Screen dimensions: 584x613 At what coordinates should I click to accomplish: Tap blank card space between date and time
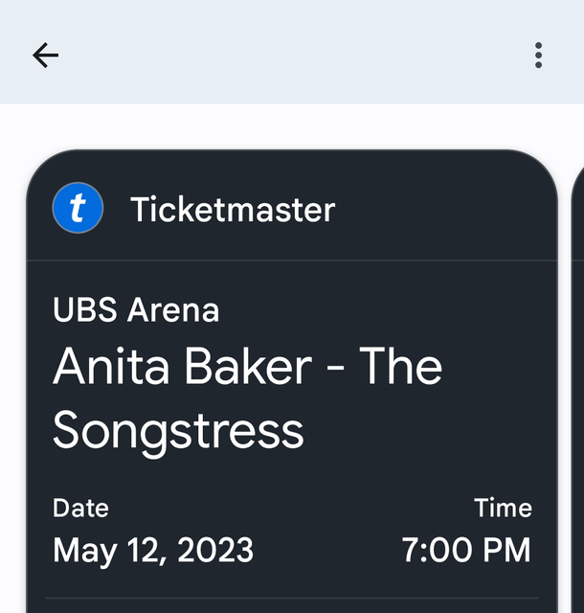pyautogui.click(x=326, y=536)
